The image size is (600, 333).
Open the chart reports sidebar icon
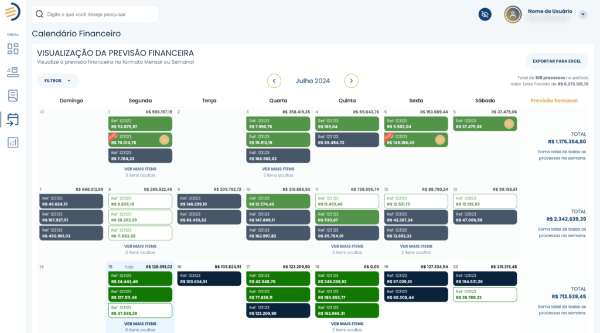click(x=13, y=142)
